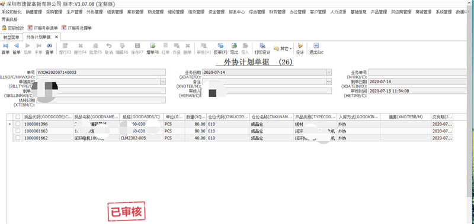Open search via 查单 binoculars icon
Screen dimensions: 474x224
pos(49,48)
